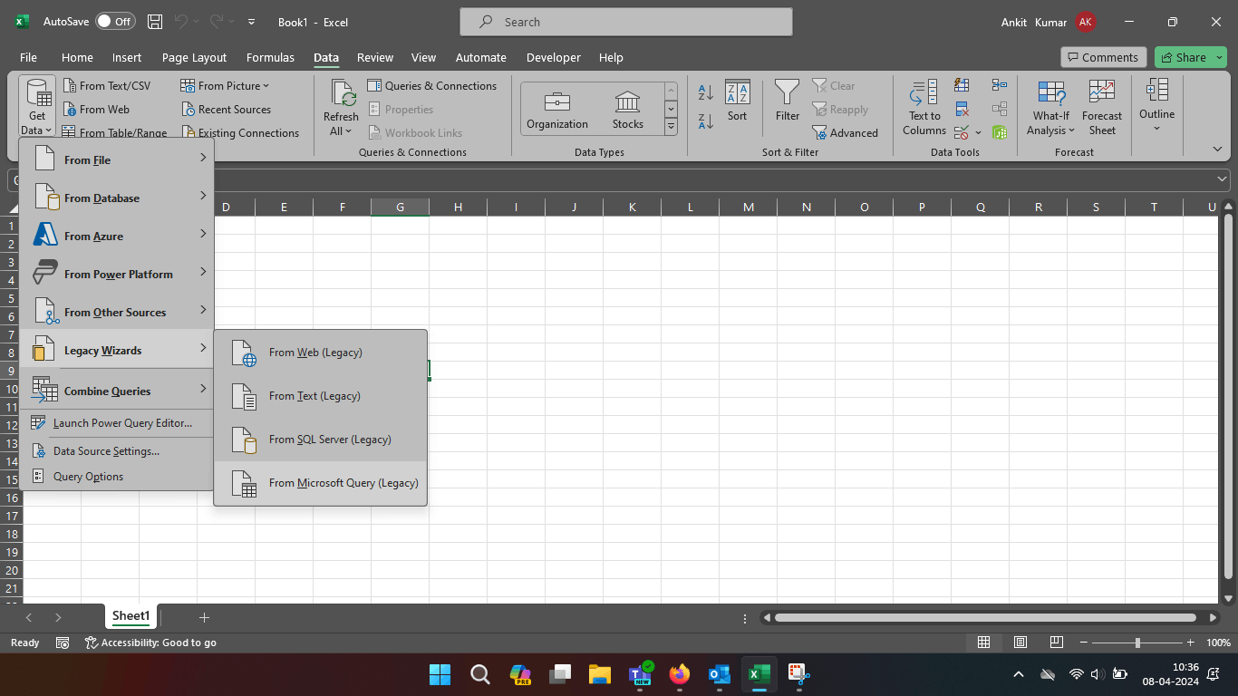1238x696 pixels.
Task: Choose the Stocks data type
Action: (x=627, y=110)
